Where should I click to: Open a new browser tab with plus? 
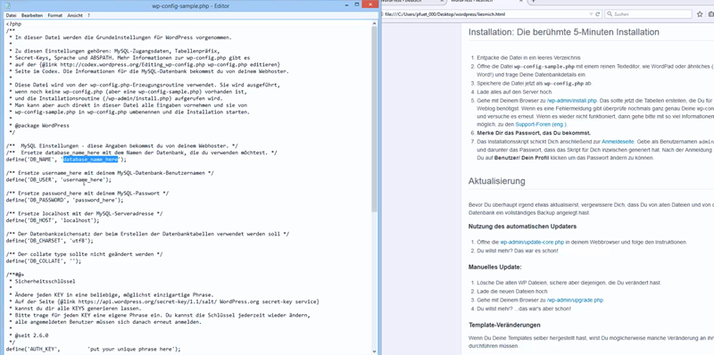pyautogui.click(x=533, y=2)
